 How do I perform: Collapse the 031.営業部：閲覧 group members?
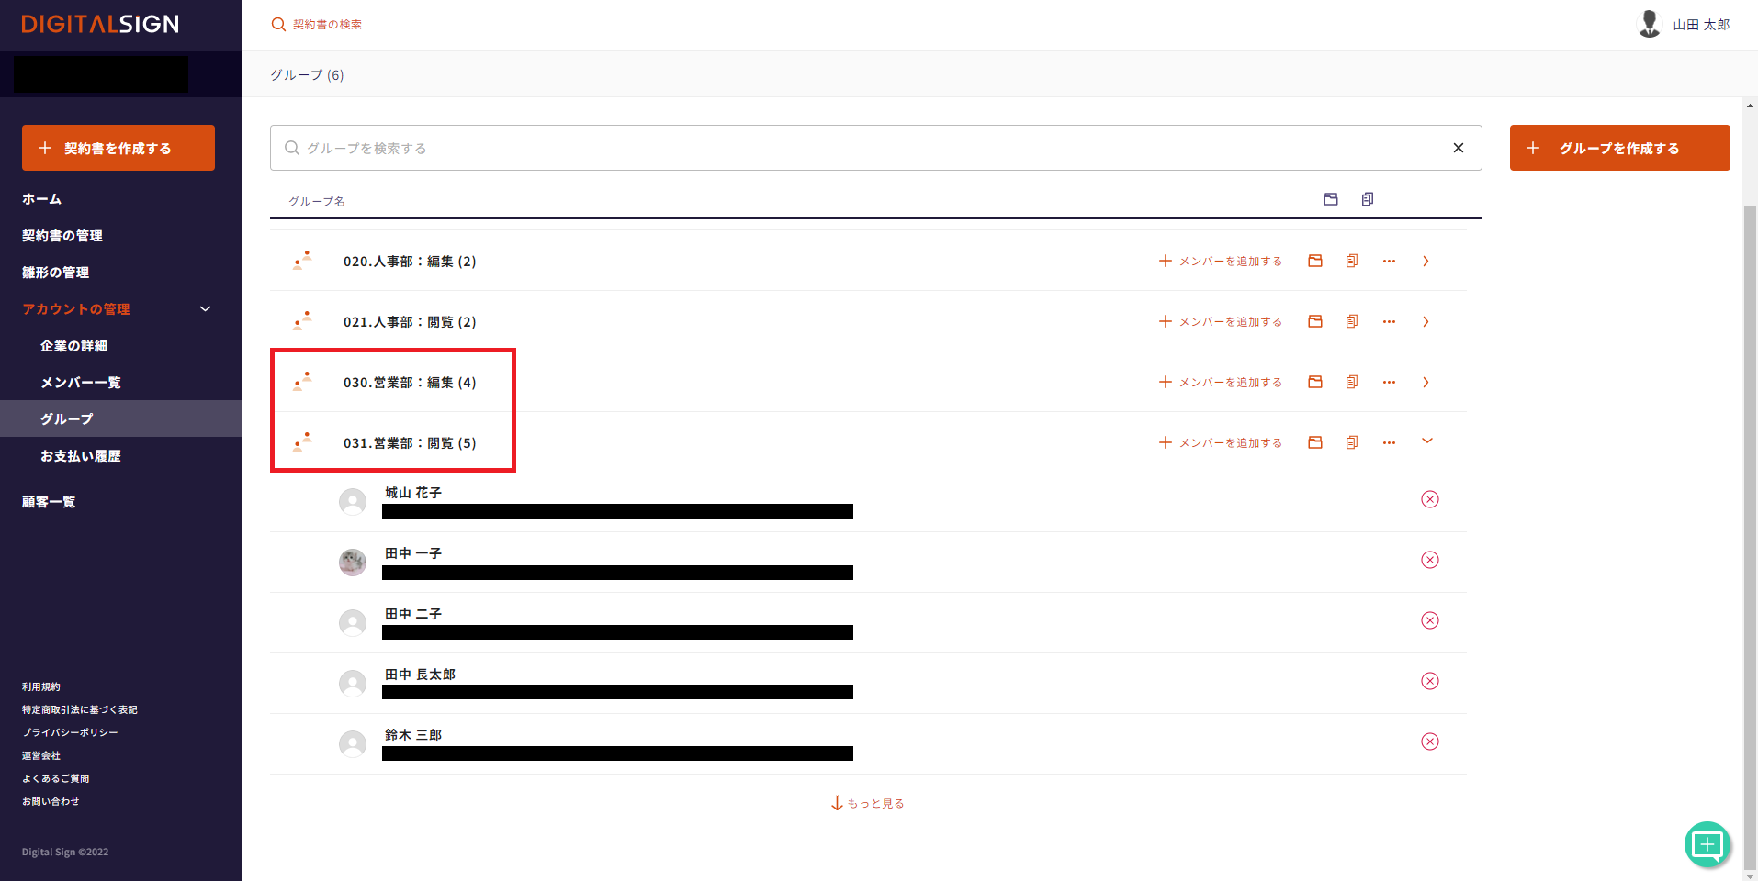pyautogui.click(x=1426, y=441)
